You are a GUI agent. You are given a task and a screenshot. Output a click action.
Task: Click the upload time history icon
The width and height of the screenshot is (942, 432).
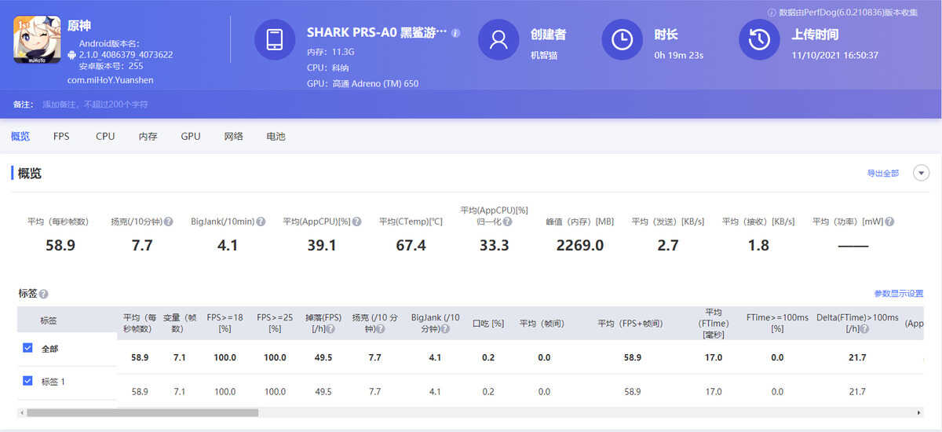759,39
